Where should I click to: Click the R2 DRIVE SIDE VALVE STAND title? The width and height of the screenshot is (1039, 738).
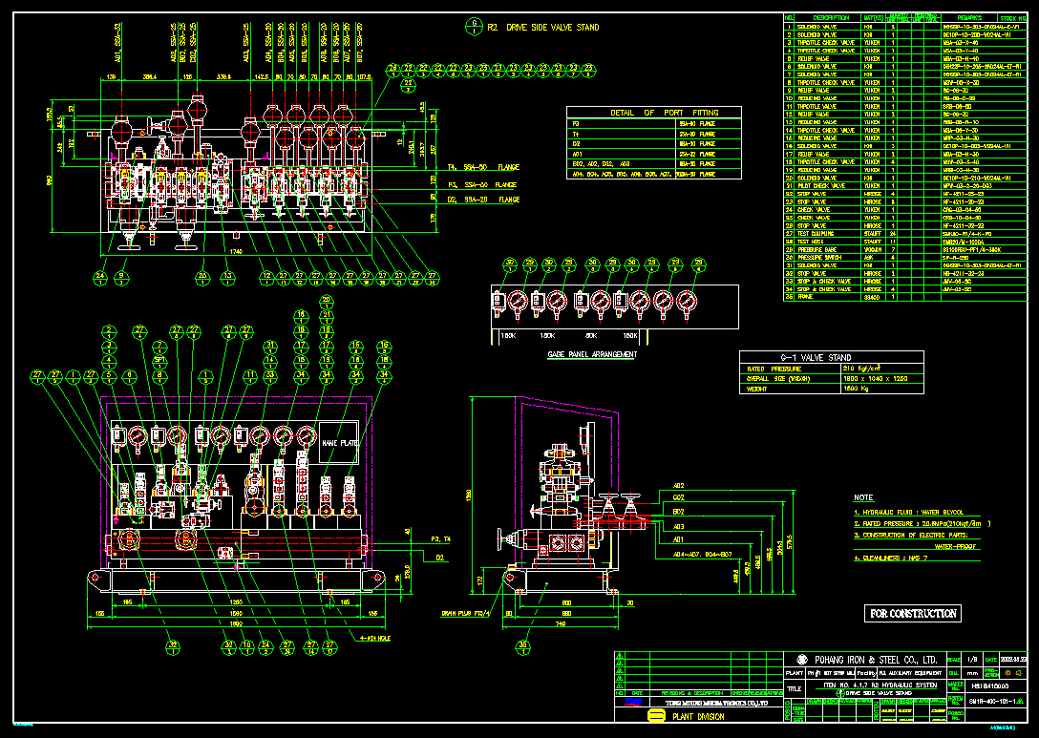[x=542, y=28]
